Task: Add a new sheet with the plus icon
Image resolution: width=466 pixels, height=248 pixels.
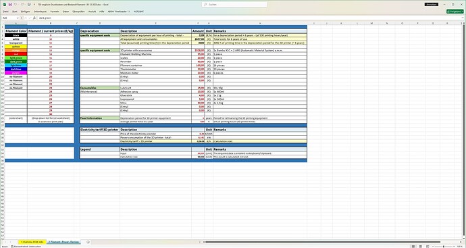Action: (x=88, y=242)
